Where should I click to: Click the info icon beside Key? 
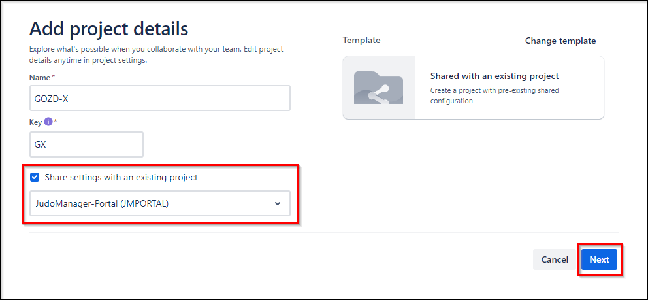(x=48, y=122)
